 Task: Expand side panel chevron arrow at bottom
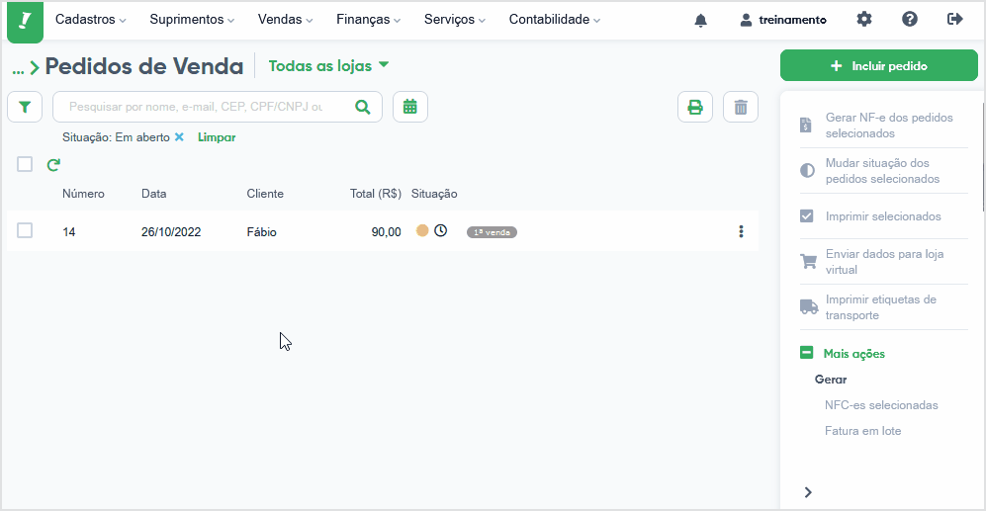click(x=808, y=492)
